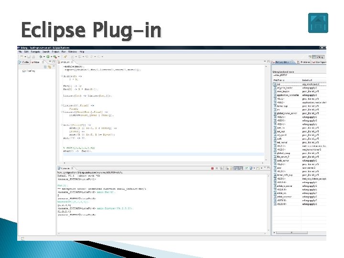Collapse the sort function fold marker
Screen dimensions: 344x258
tap(62, 125)
